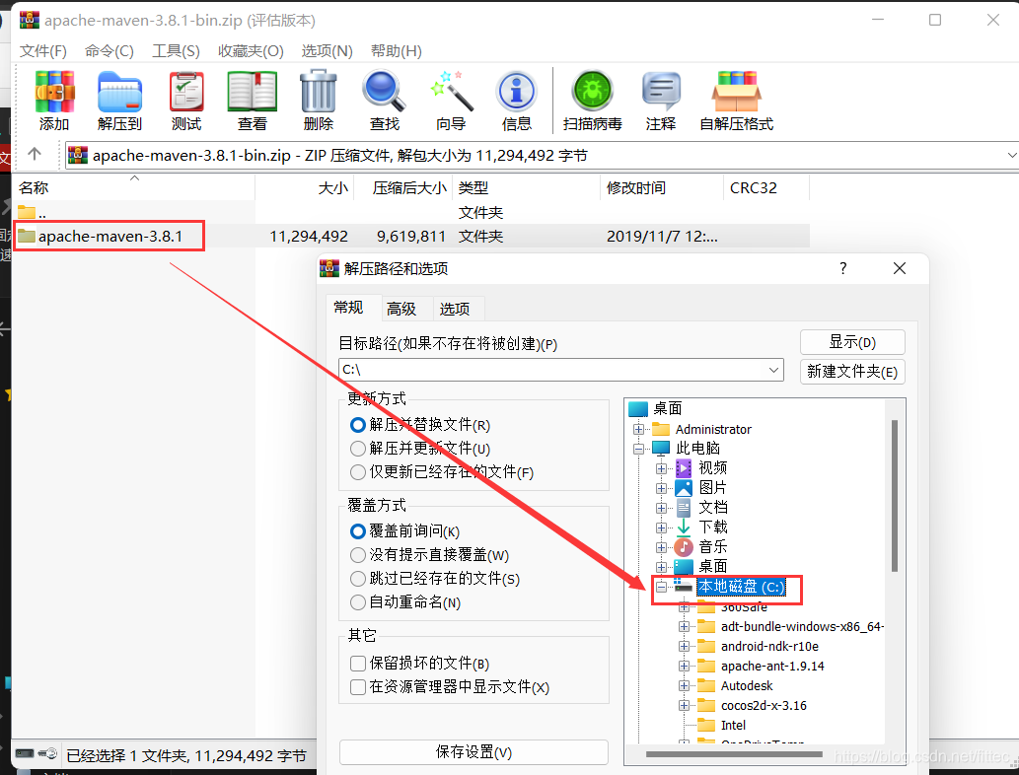Open the 查看 (View) toolbar icon
The height and width of the screenshot is (775, 1019).
pyautogui.click(x=253, y=93)
